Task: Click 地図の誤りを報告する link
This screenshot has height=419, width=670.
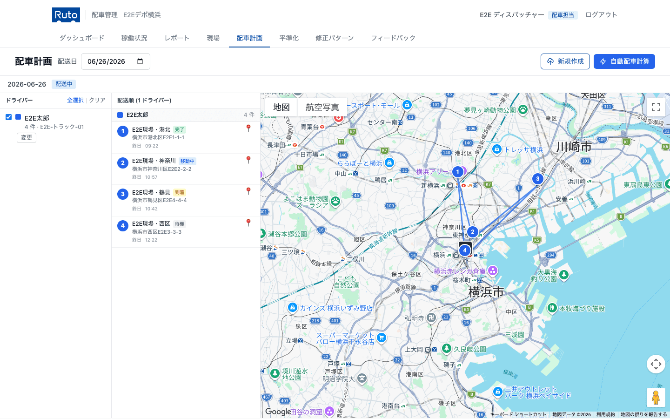Action: click(644, 414)
